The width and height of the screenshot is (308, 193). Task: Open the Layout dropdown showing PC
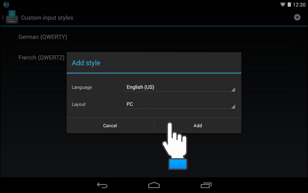click(x=180, y=104)
